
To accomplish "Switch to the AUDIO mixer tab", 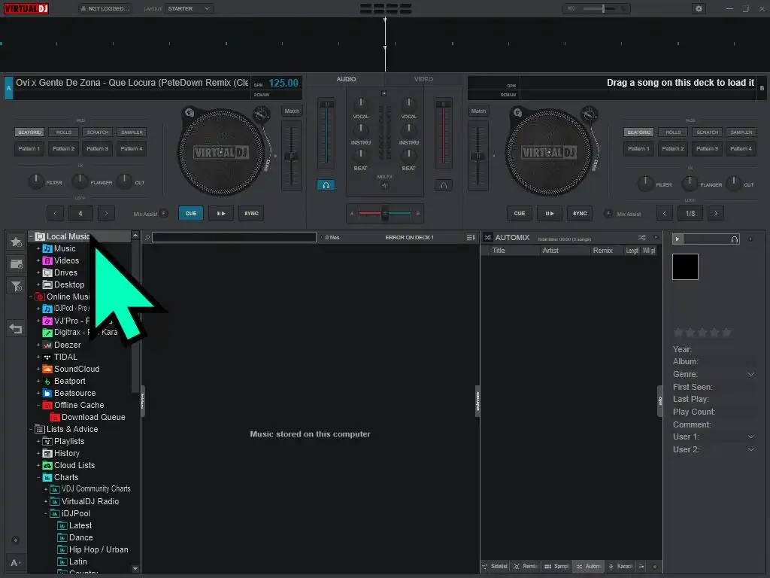I will [346, 79].
